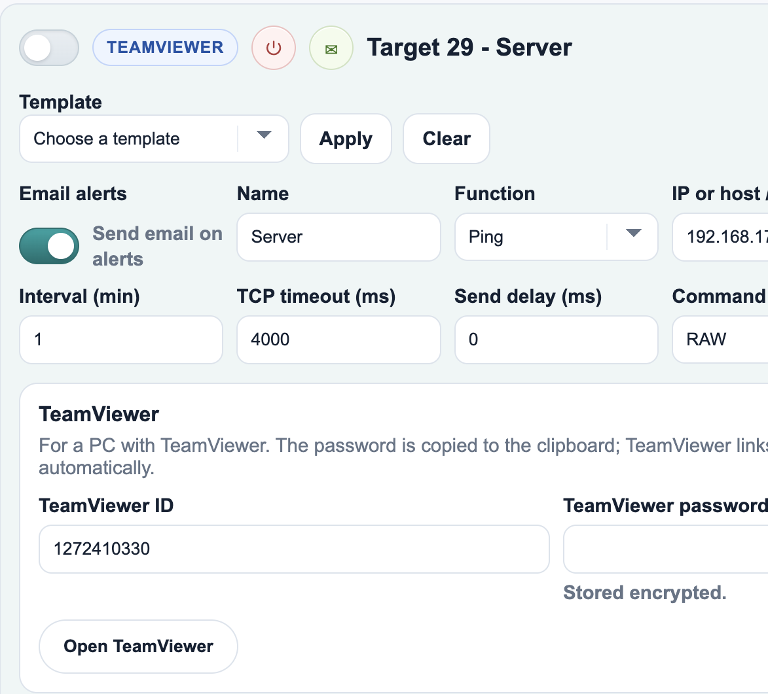The height and width of the screenshot is (694, 768).
Task: Open the Function dropdown showing Ping
Action: (x=556, y=237)
